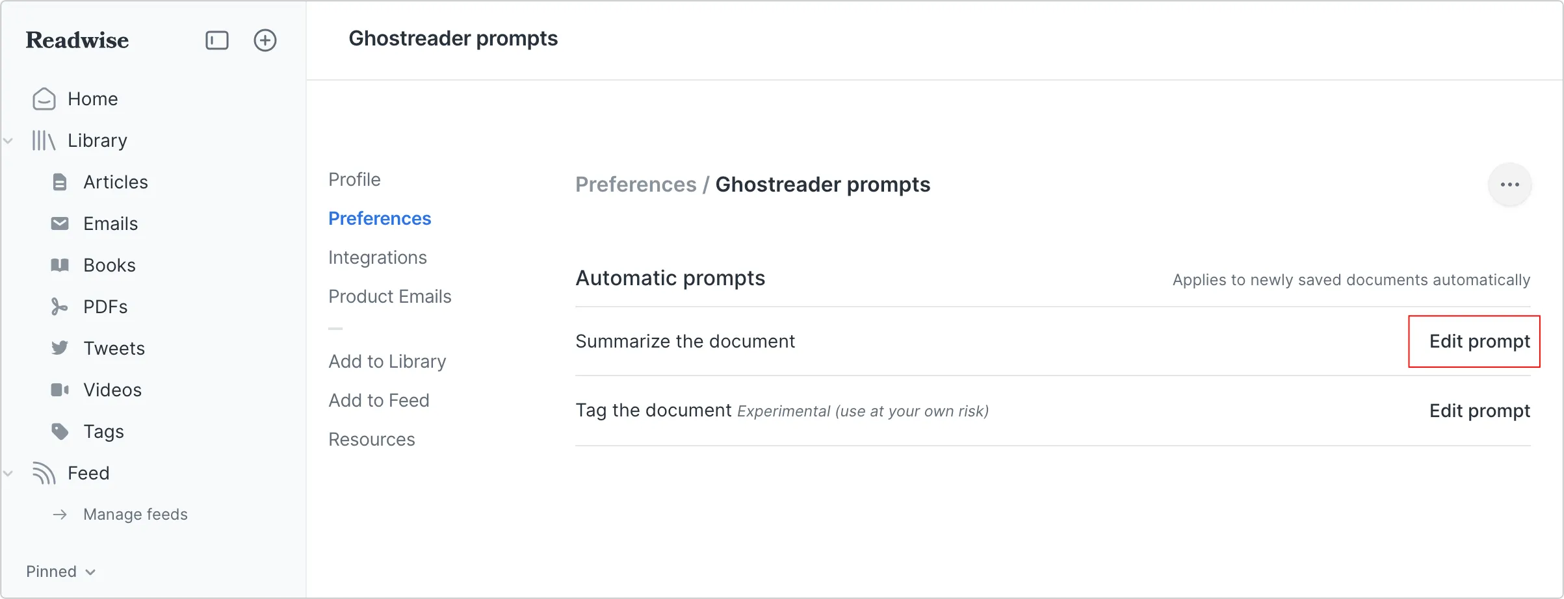The width and height of the screenshot is (1564, 599).
Task: Open PDFs in the Library sidebar
Action: (105, 307)
